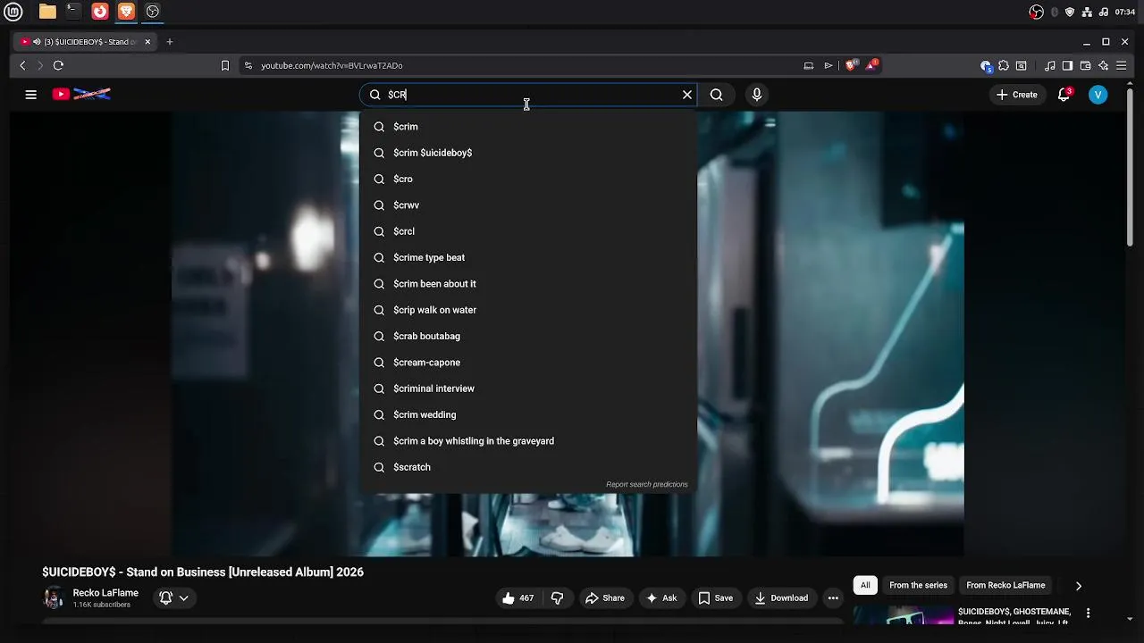Select suggestion "$crim $uicideboy$"
Viewport: 1144px width, 643px height.
click(527, 153)
